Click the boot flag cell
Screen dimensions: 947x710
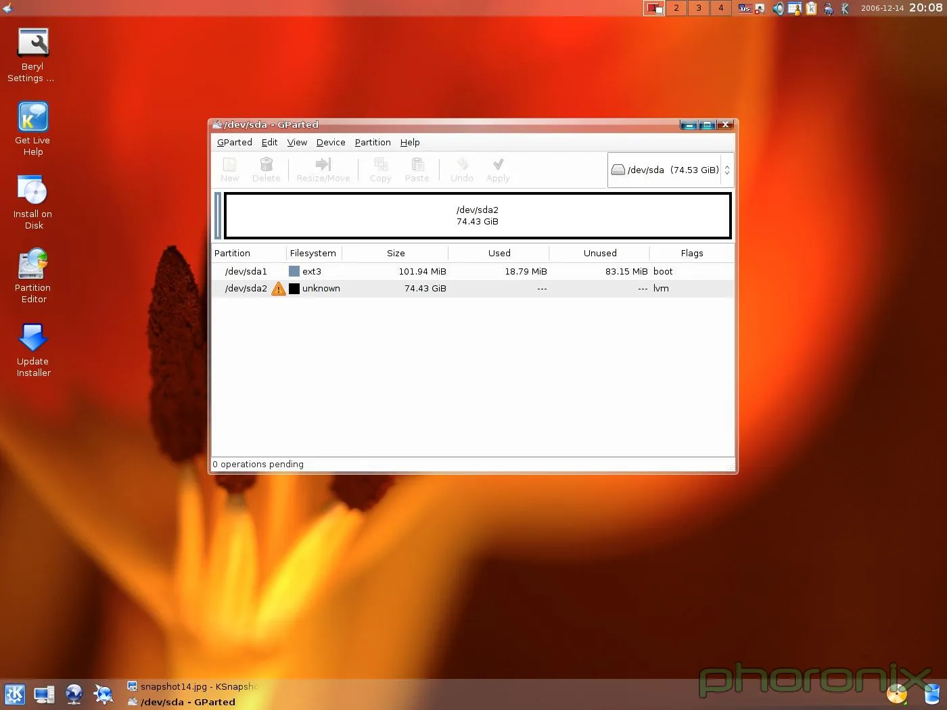[663, 271]
